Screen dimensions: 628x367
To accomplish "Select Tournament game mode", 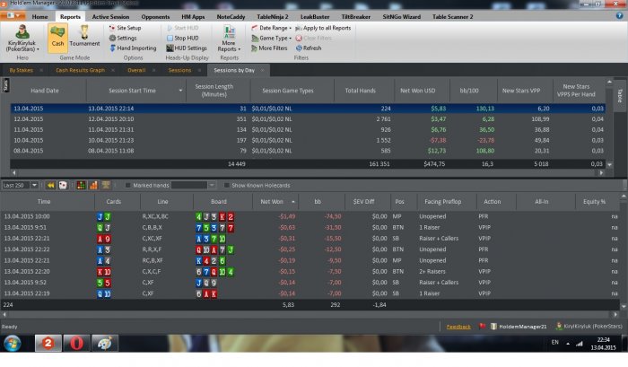I will tap(84, 38).
